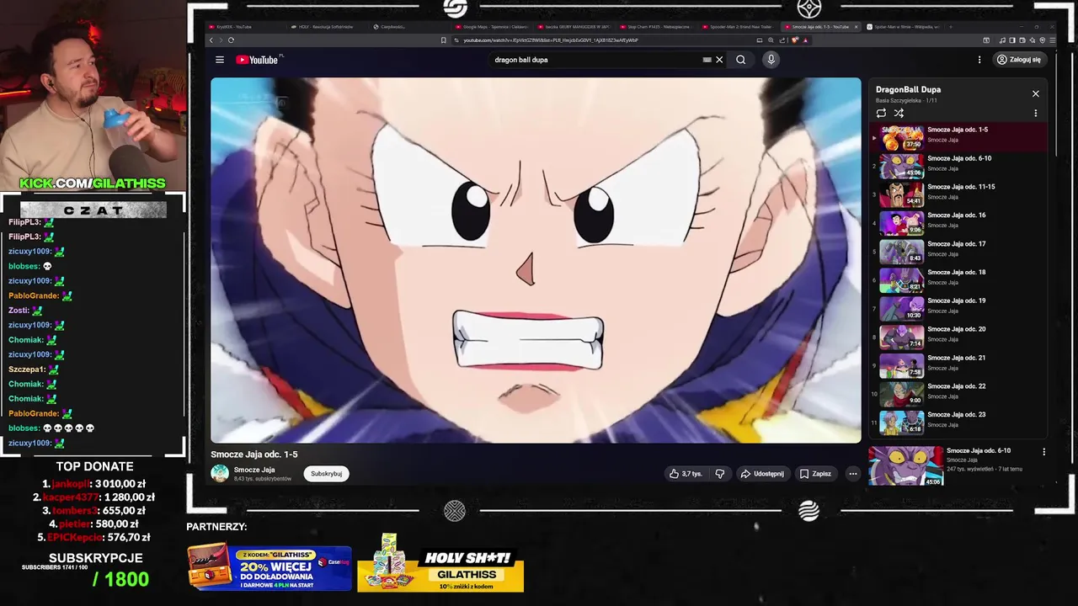Close the Smocze Jaja odc. 1-5 tab
1078x606 pixels.
[857, 27]
